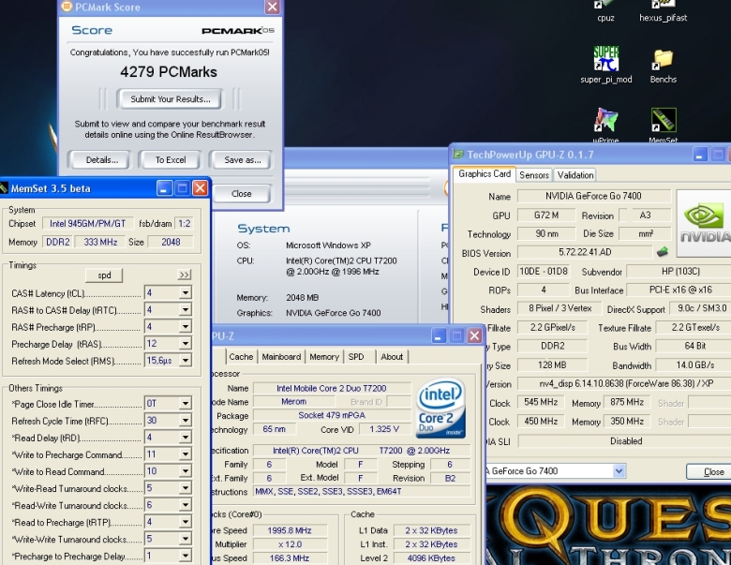731x565 pixels.
Task: Launch the MemSet desktop shortcut
Action: 663,125
